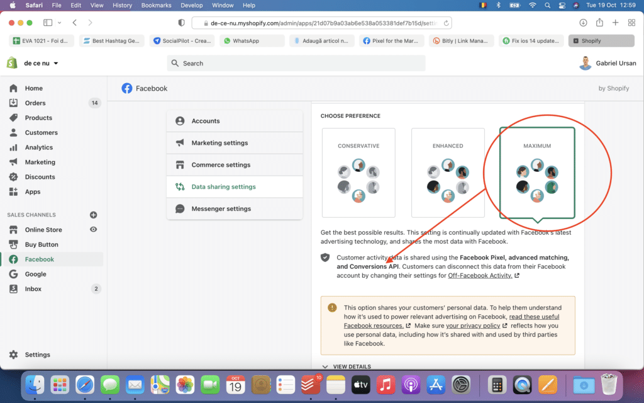The width and height of the screenshot is (644, 403).
Task: Open Finder from the Dock
Action: tap(35, 385)
